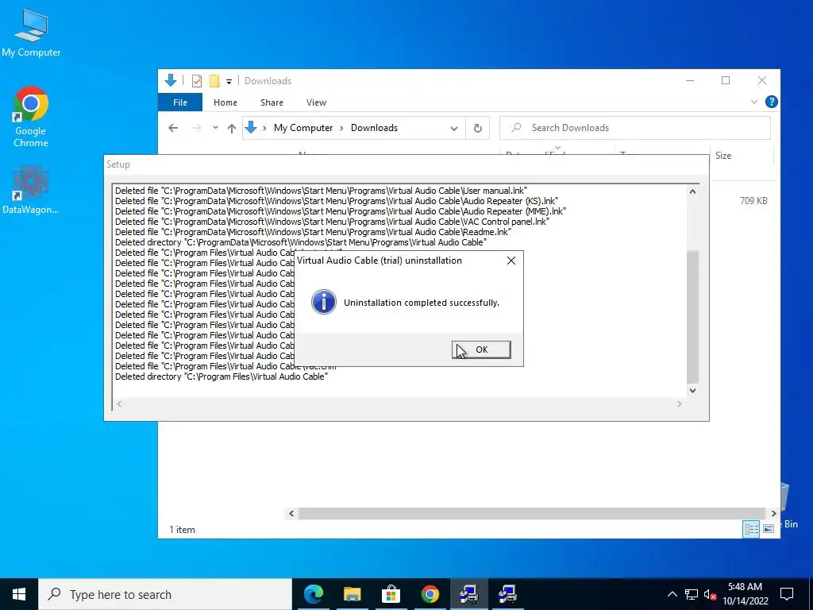Open the muted volume tray icon
Viewport: 813px width, 610px height.
point(711,594)
